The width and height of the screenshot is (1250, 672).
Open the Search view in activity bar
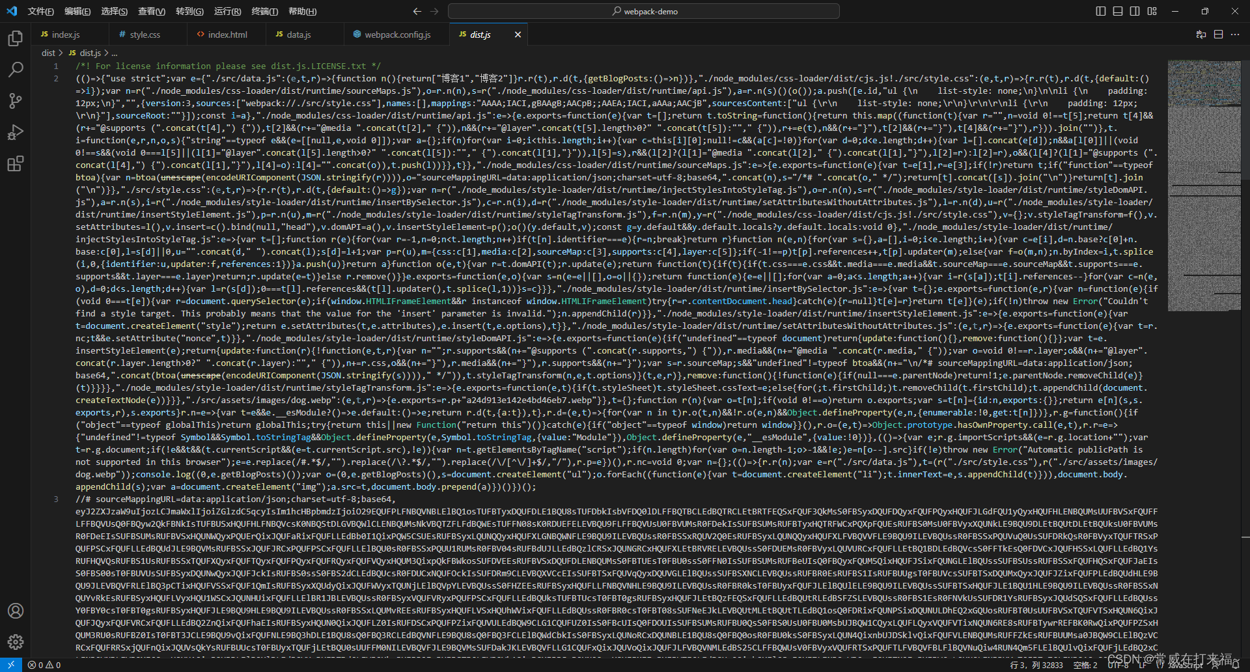[x=16, y=70]
